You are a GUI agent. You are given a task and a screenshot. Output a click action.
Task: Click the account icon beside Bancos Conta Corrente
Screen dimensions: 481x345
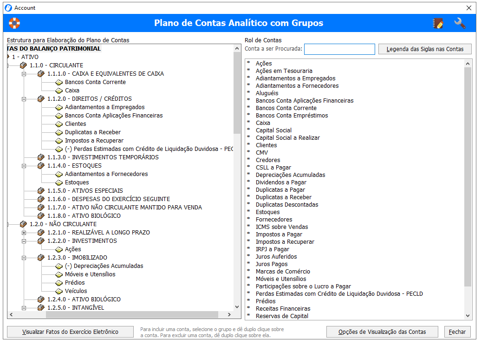59,82
